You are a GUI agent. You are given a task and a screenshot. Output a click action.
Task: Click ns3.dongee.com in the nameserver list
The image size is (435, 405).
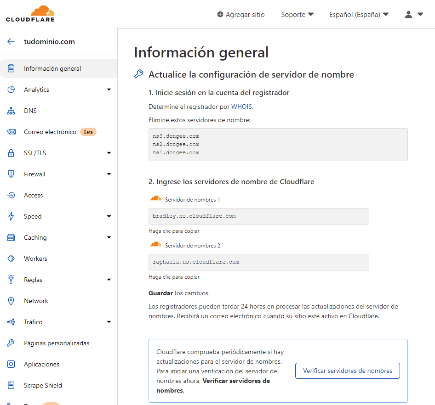pos(176,136)
